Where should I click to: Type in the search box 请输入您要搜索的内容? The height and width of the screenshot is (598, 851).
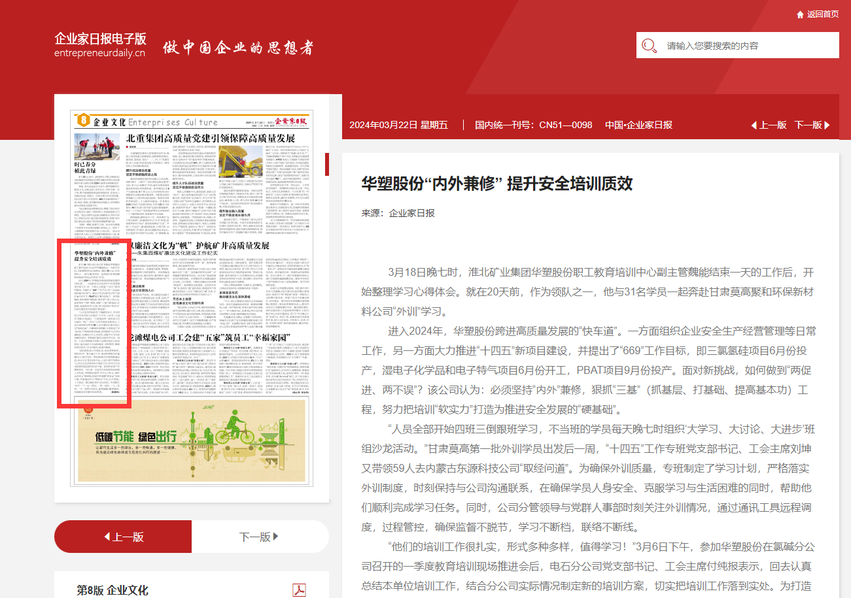tap(746, 46)
